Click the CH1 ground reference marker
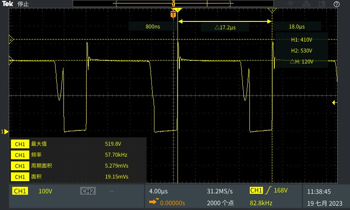 click(6, 132)
